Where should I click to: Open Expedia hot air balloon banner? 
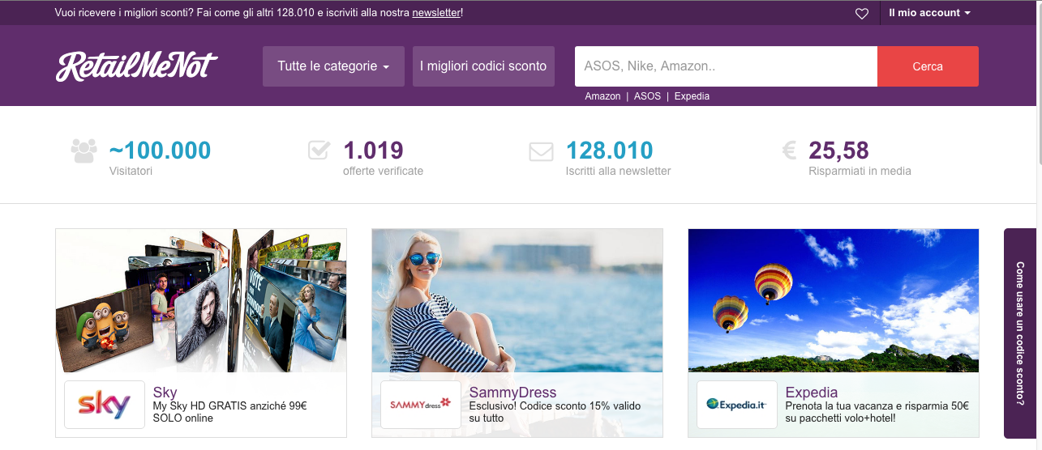click(x=834, y=300)
